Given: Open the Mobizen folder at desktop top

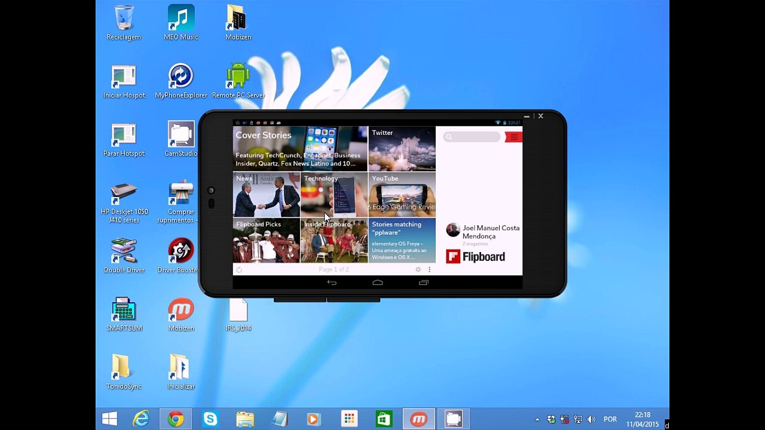Looking at the screenshot, I should 238,23.
